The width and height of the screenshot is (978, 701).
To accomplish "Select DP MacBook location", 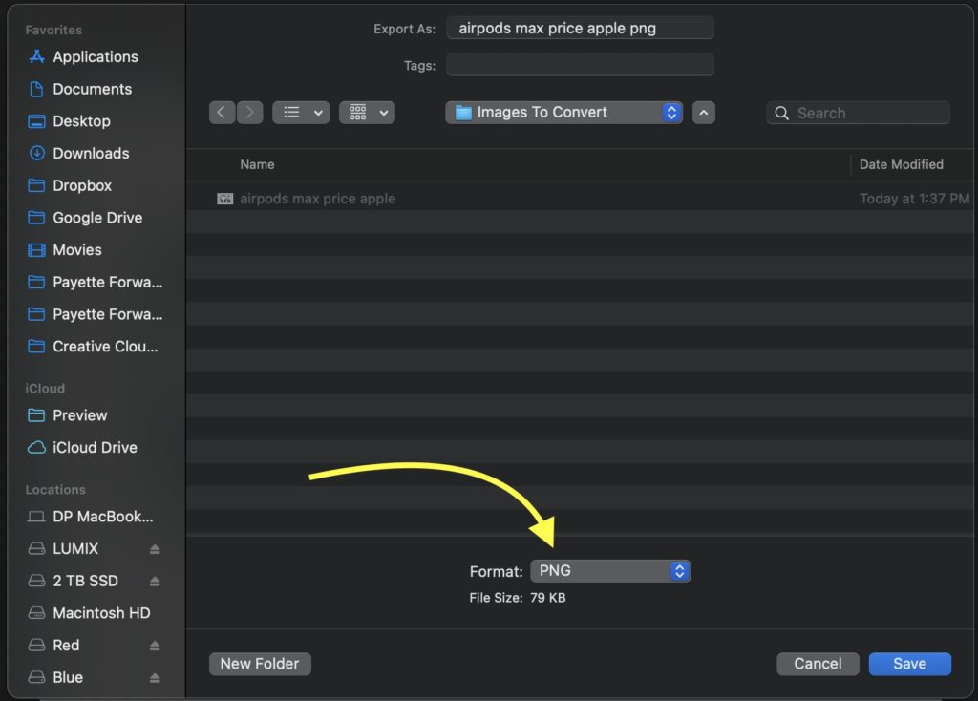I will point(102,517).
